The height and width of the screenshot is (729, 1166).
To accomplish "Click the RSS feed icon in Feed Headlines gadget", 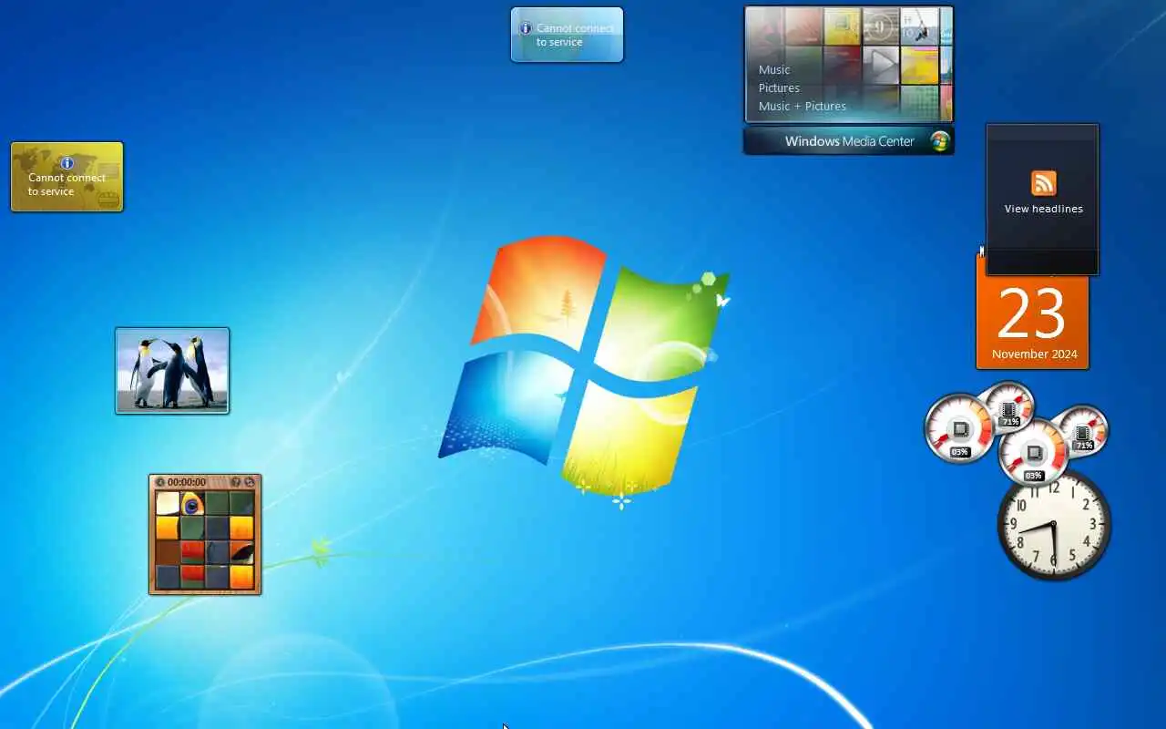I will (x=1043, y=183).
